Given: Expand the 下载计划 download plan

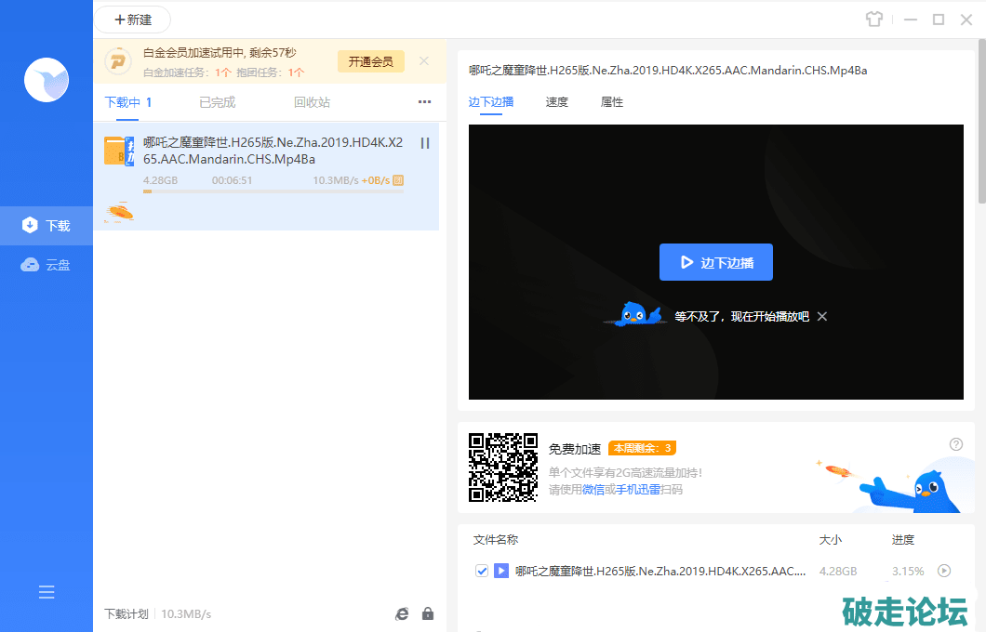Looking at the screenshot, I should tap(126, 613).
